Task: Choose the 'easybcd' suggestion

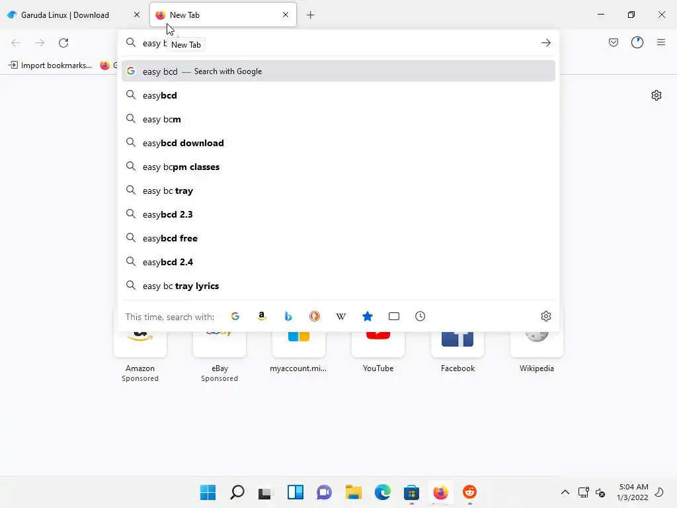Action: click(x=338, y=95)
